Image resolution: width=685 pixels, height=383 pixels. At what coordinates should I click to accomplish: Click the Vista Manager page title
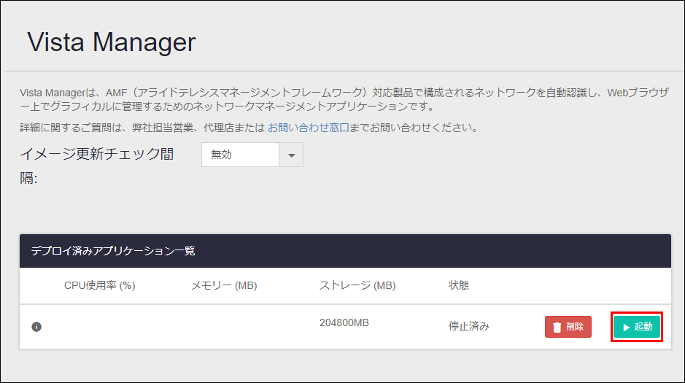coord(112,42)
